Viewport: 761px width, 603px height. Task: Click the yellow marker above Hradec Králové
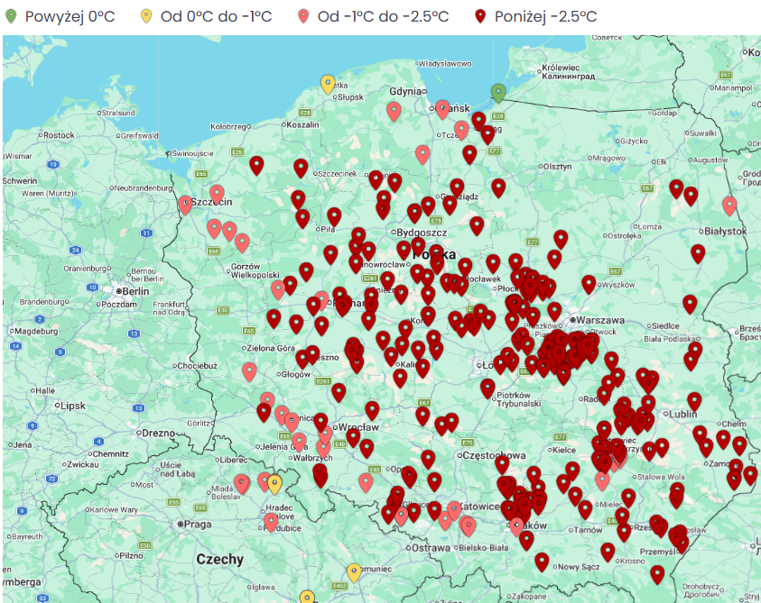click(274, 484)
